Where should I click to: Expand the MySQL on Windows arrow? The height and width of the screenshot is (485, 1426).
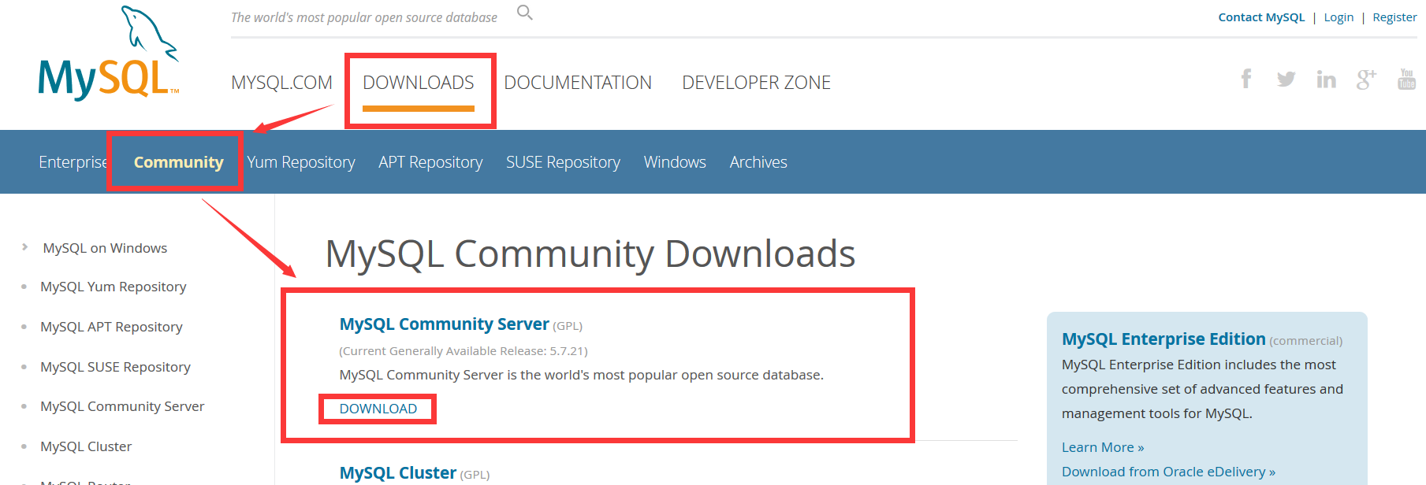(25, 247)
